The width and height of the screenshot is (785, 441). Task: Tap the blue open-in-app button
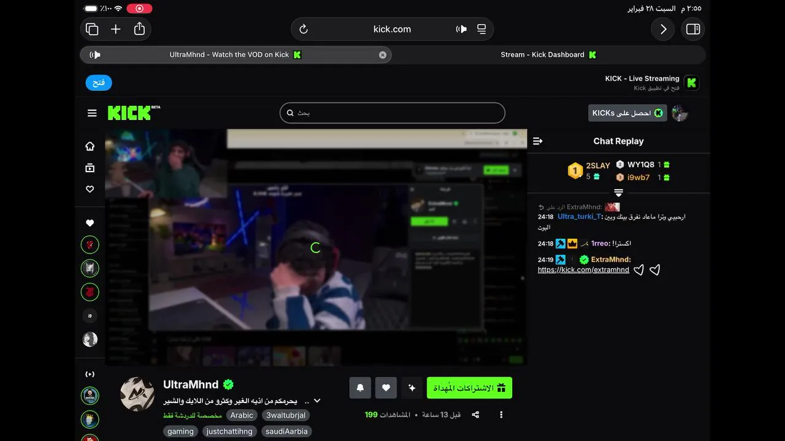pos(99,83)
